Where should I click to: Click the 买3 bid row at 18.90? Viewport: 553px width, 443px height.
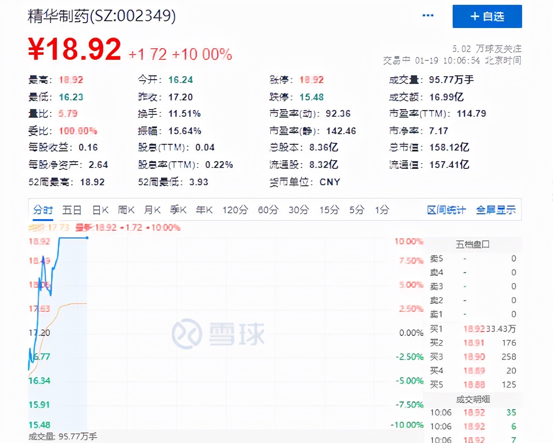click(x=473, y=357)
